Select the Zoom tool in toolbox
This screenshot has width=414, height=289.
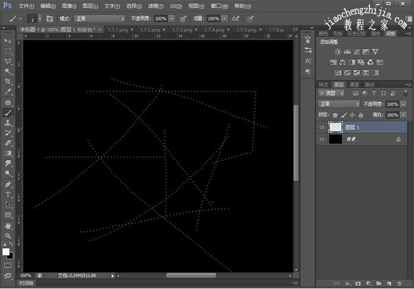click(x=8, y=236)
